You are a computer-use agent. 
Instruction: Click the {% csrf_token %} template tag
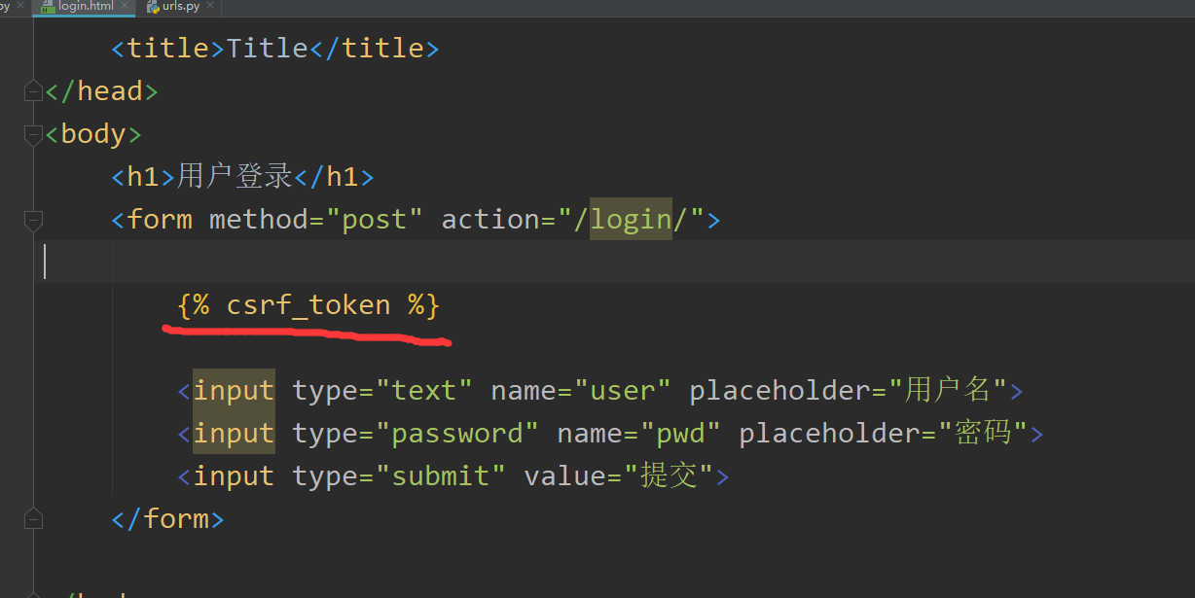308,305
